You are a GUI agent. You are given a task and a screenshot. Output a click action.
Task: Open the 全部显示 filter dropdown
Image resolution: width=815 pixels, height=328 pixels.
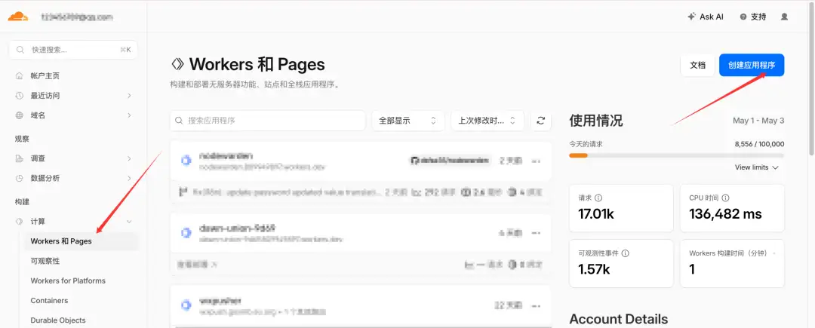(x=407, y=121)
